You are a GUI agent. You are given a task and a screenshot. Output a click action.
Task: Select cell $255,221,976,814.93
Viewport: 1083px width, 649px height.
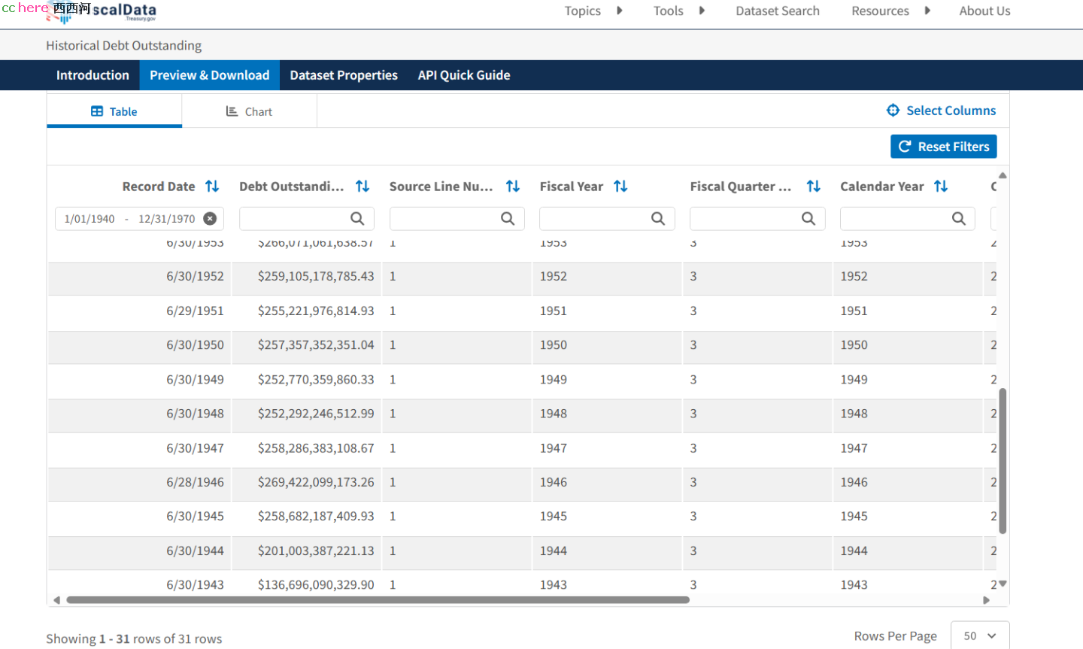pos(316,311)
